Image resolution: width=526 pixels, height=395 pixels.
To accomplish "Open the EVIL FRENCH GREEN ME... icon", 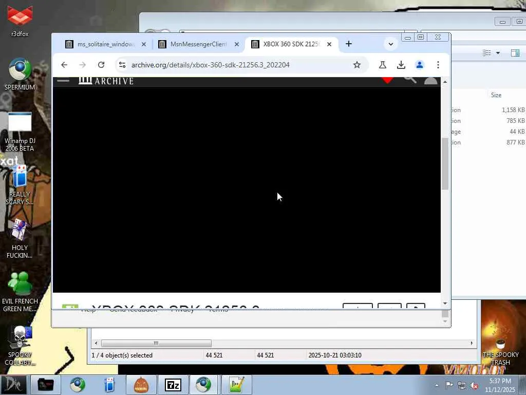I will click(x=20, y=292).
